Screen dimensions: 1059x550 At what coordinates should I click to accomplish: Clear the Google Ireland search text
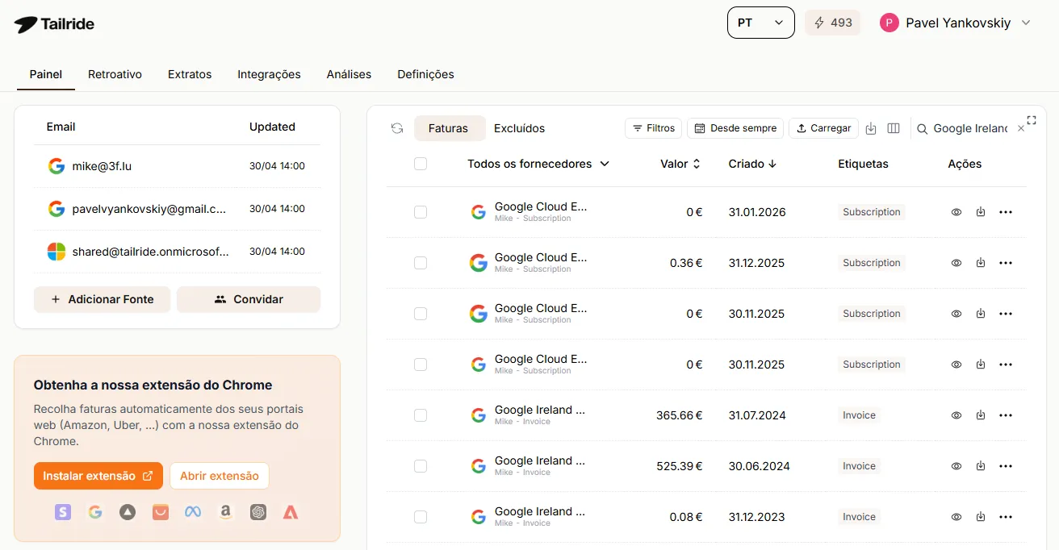(x=1020, y=128)
